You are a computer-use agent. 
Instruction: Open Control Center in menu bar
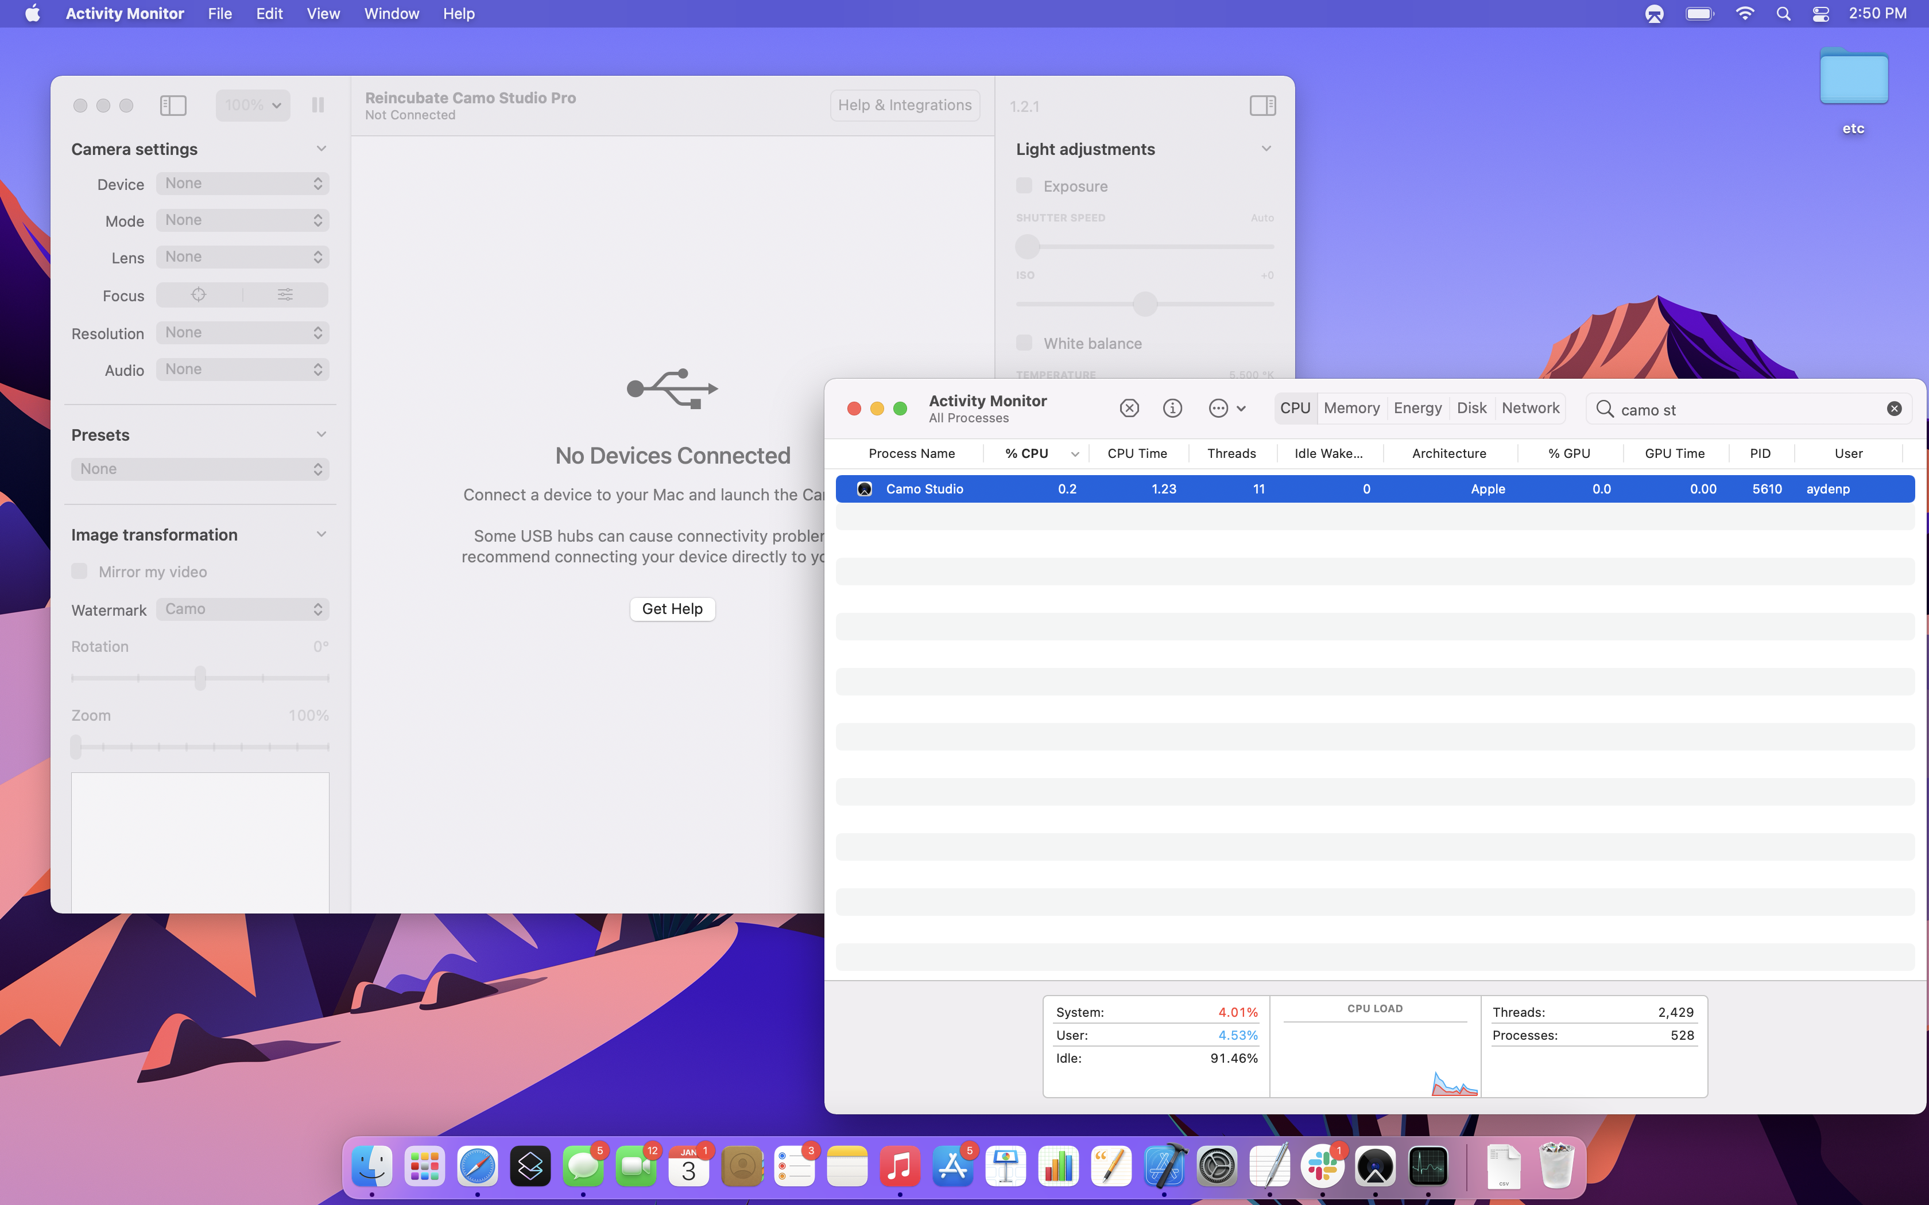click(x=1820, y=14)
